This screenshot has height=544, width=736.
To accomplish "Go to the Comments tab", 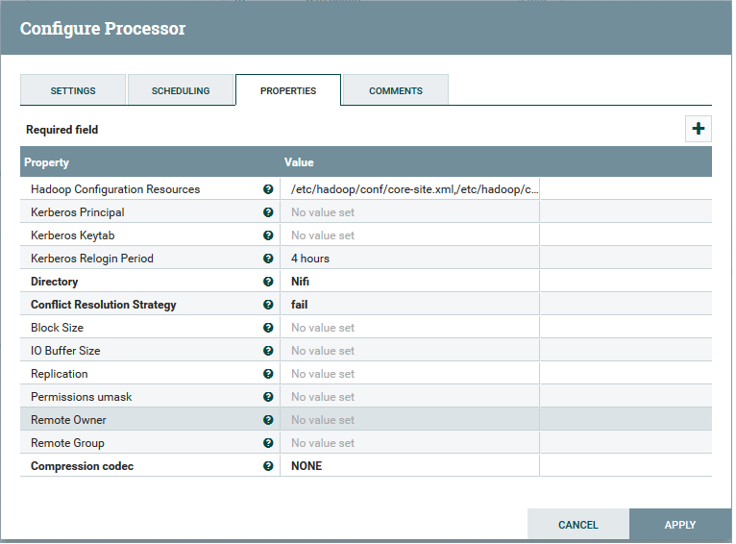I will pyautogui.click(x=396, y=90).
